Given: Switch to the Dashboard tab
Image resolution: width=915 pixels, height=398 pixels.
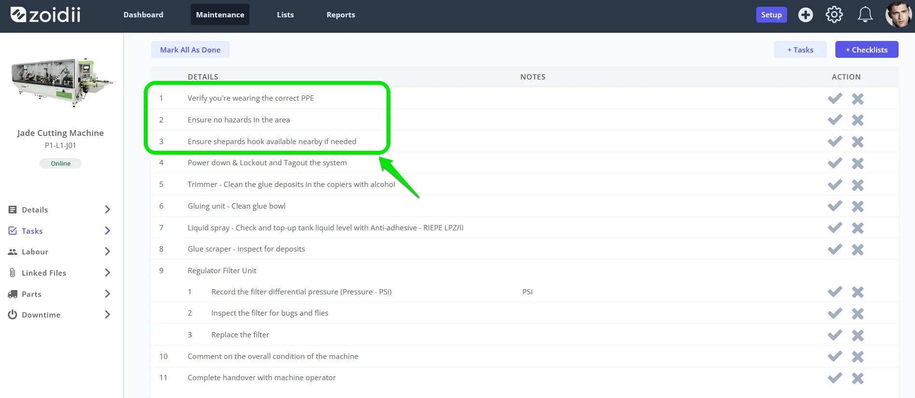Looking at the screenshot, I should (143, 14).
